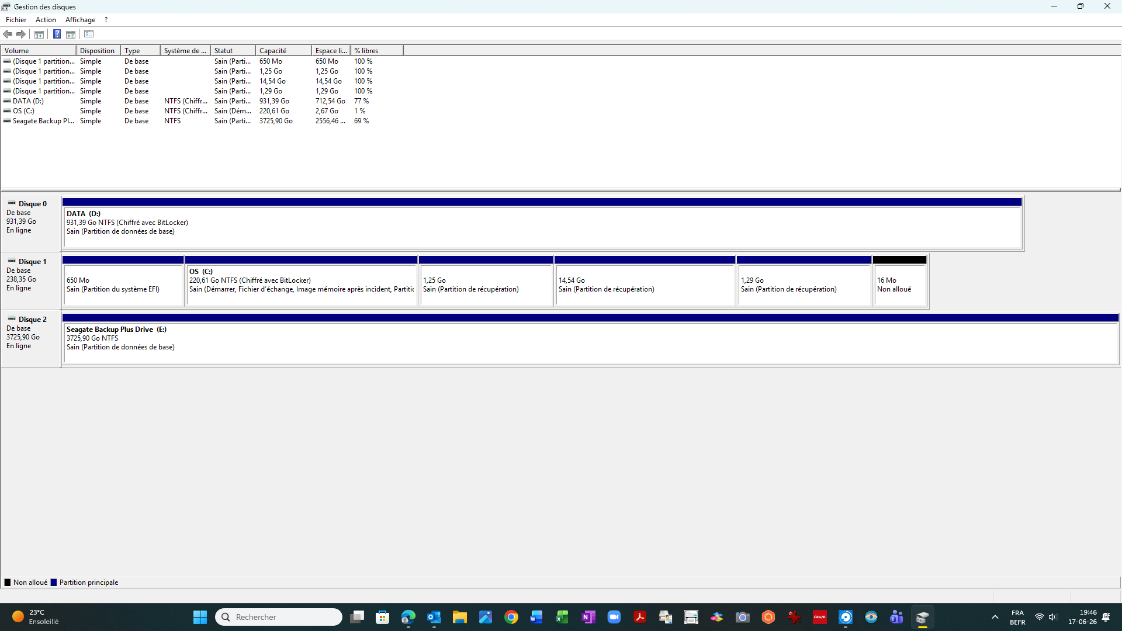Toggle the action pane toolbar icon
Viewport: 1122px width, 631px height.
[71, 34]
